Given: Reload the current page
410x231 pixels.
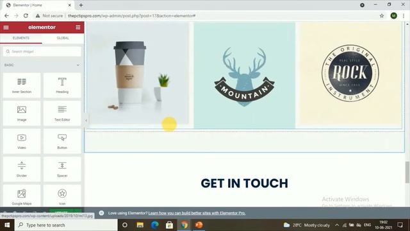Looking at the screenshot, I should click(x=26, y=15).
